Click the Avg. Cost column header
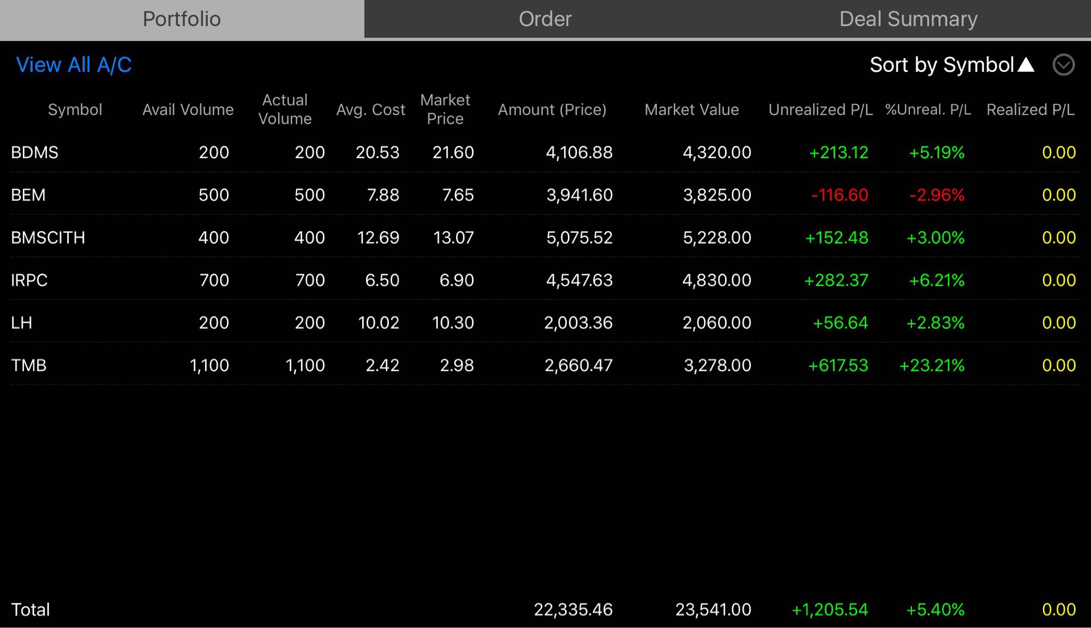 click(x=370, y=110)
